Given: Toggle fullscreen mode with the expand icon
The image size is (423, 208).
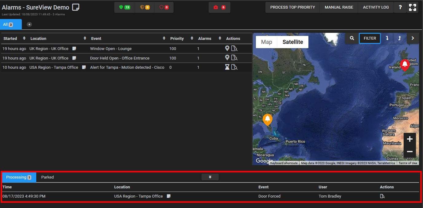Looking at the screenshot, I should pos(413,7).
